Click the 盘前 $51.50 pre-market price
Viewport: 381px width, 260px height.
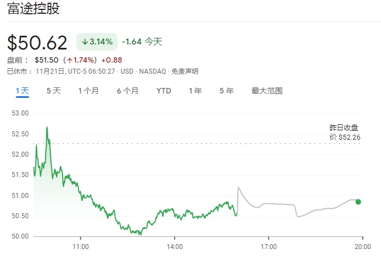47,60
